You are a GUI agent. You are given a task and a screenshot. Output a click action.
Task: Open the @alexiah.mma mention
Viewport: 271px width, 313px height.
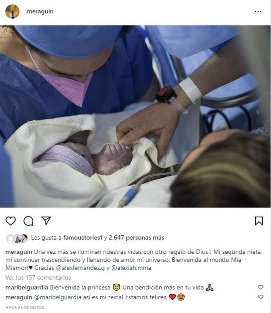131,268
